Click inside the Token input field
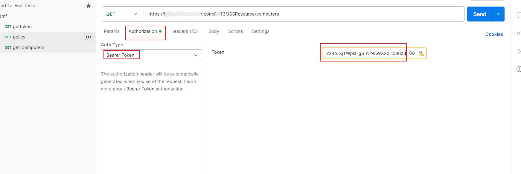521x174 pixels. pyautogui.click(x=365, y=53)
